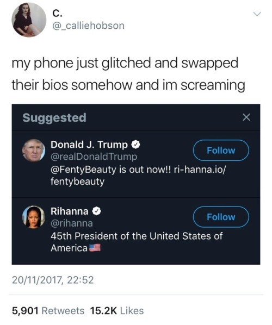Click the verified badge next to Donald J. Trump
This screenshot has width=272, height=325.
pyautogui.click(x=135, y=145)
